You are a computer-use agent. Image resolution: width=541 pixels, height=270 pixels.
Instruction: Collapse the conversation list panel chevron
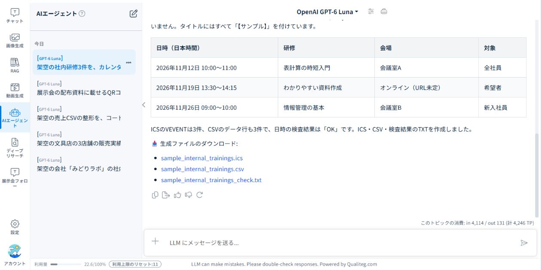pos(143,105)
